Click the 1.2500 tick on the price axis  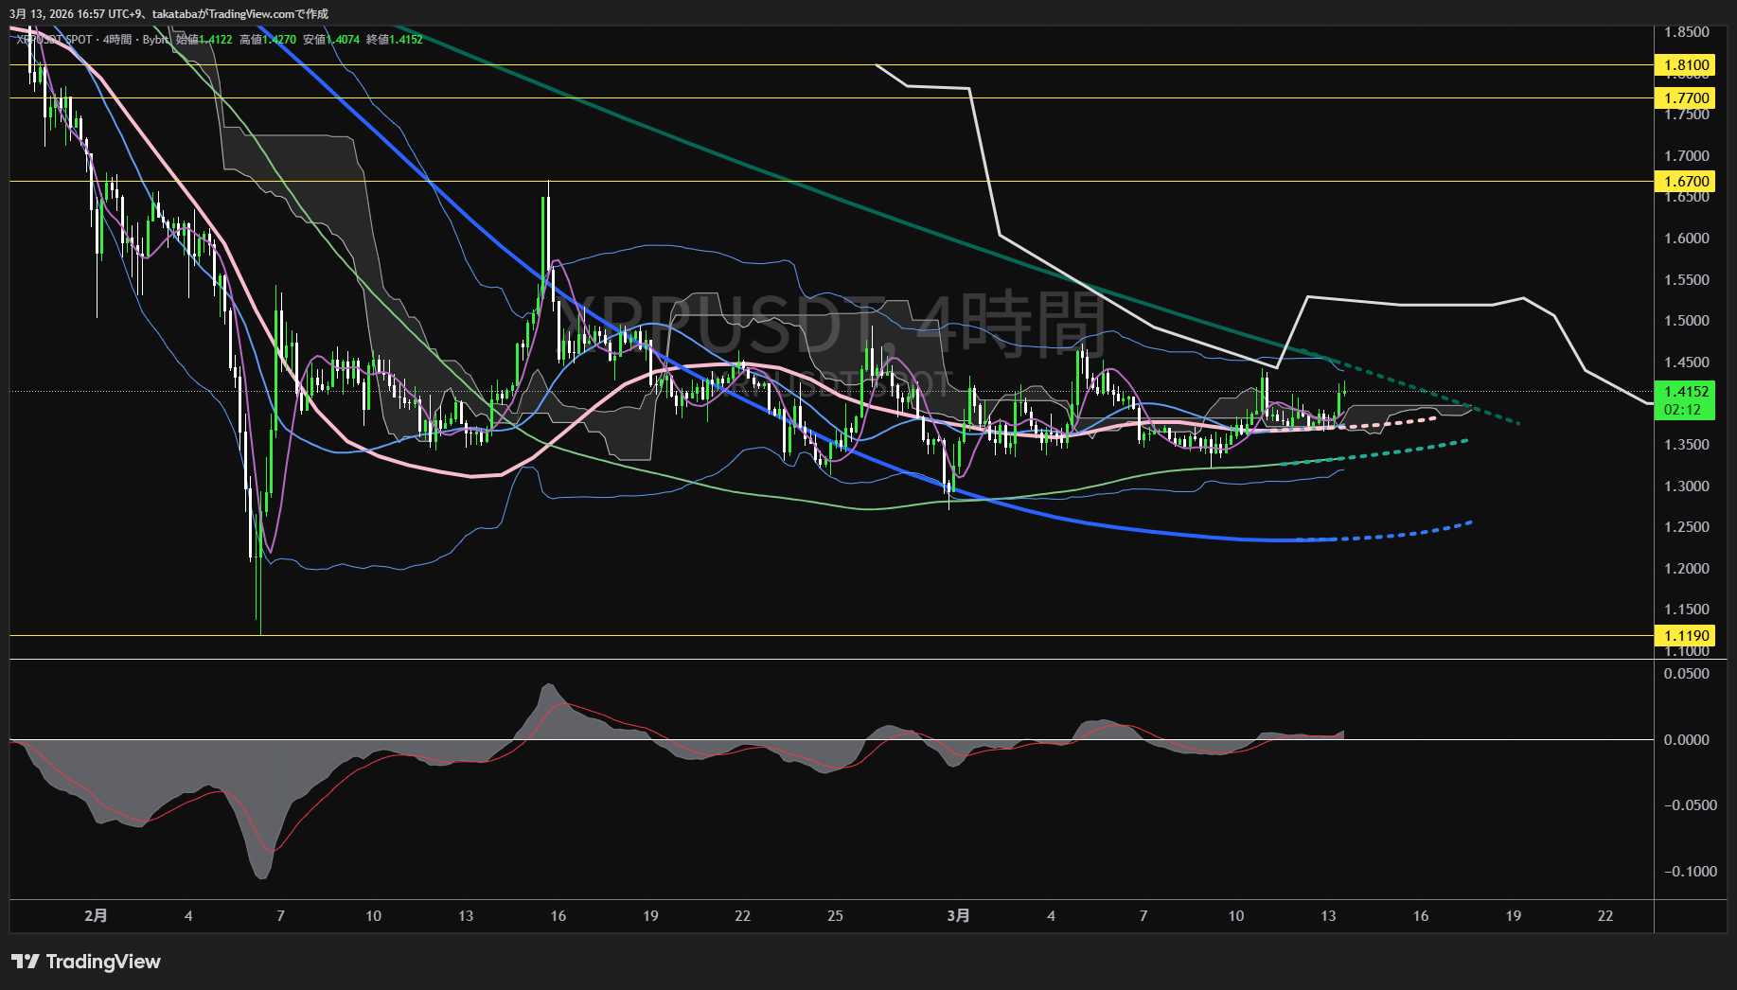click(1686, 527)
